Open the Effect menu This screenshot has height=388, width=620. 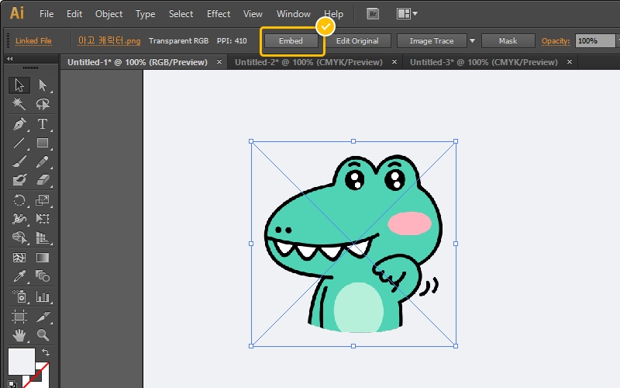(219, 14)
